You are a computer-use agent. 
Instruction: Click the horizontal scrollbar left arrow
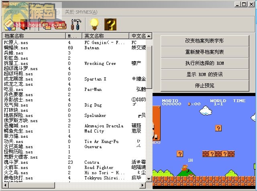pyautogui.click(x=5, y=185)
